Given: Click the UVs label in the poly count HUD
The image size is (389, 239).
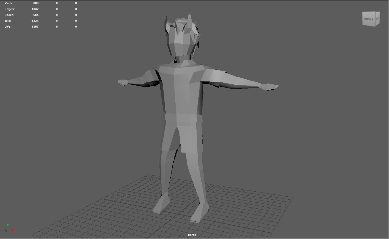Looking at the screenshot, I should 8,27.
